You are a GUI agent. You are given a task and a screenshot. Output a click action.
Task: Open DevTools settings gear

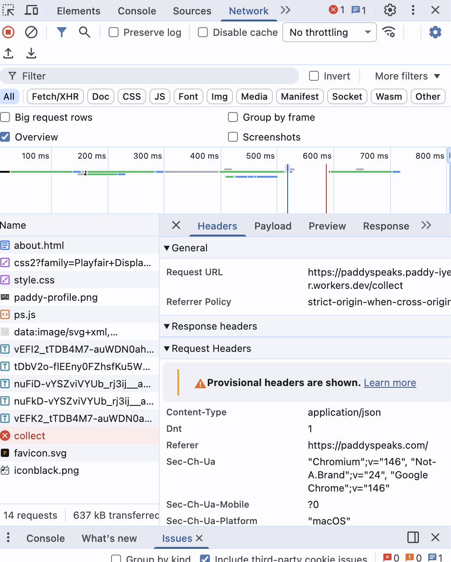[x=390, y=10]
